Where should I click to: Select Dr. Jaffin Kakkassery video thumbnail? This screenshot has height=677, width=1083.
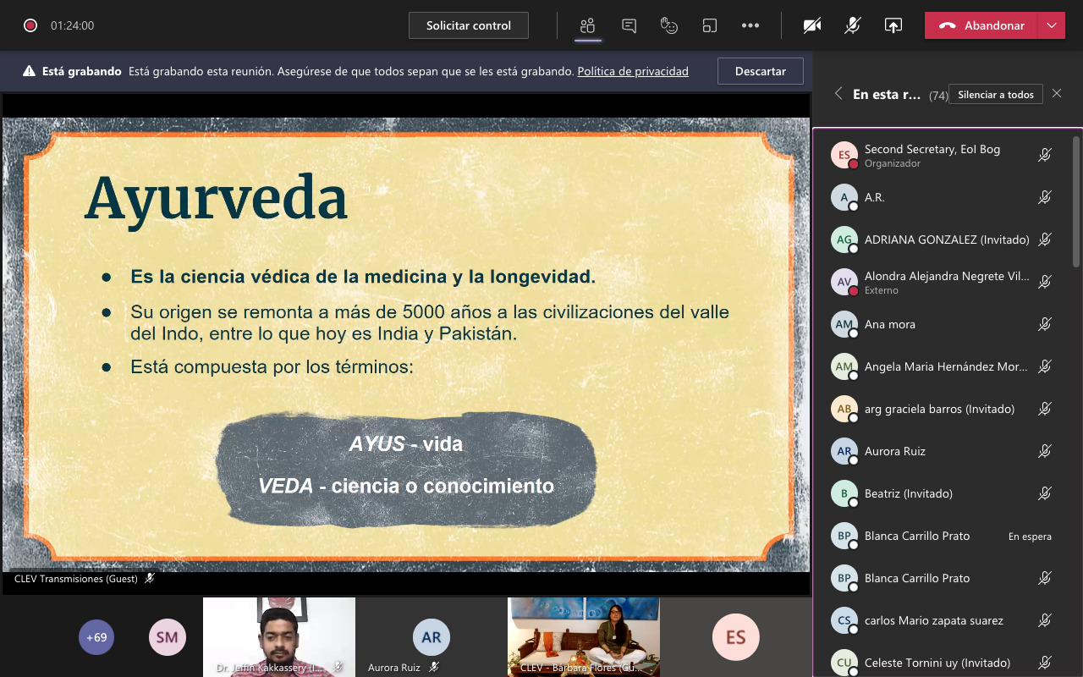coord(279,636)
